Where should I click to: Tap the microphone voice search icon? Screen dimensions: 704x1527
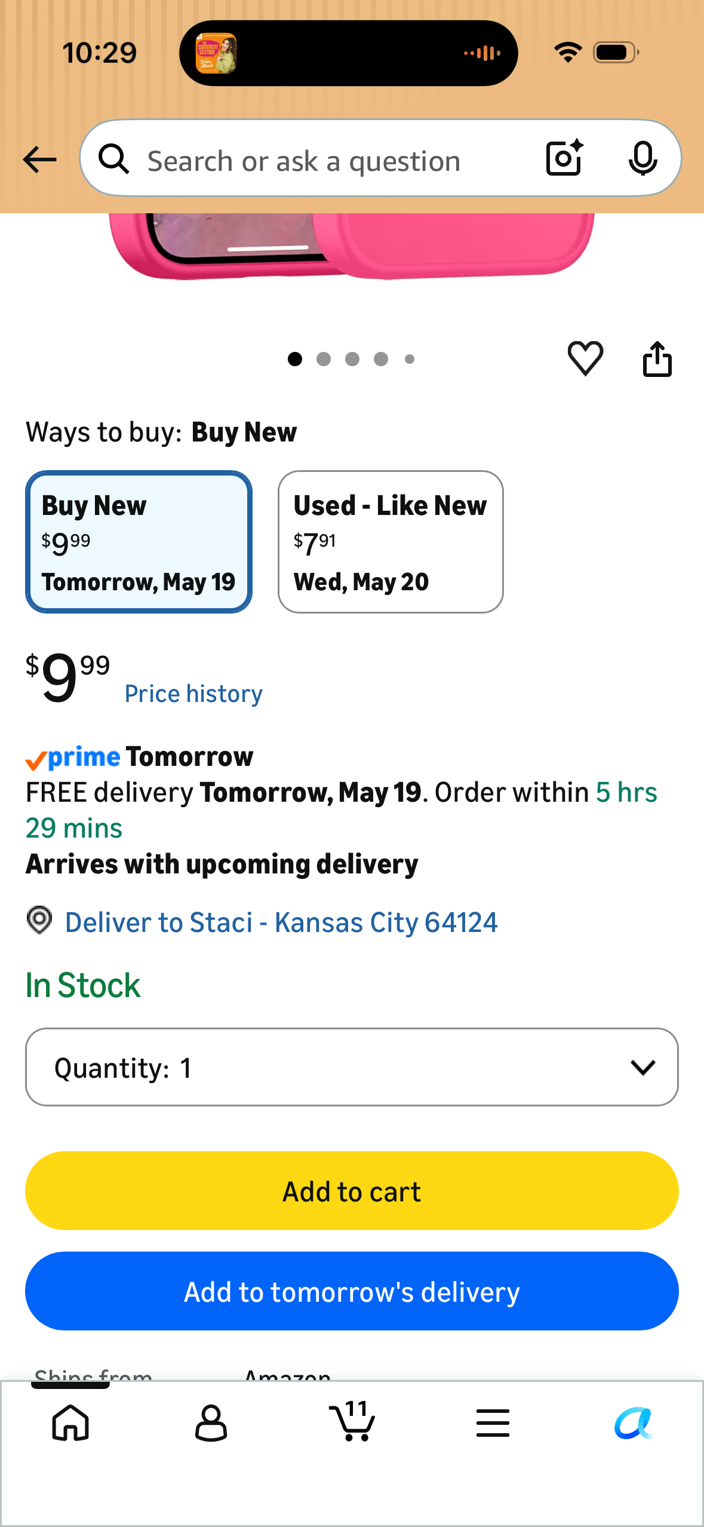tap(642, 159)
